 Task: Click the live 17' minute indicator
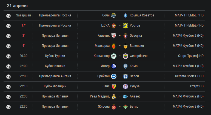click(x=23, y=25)
